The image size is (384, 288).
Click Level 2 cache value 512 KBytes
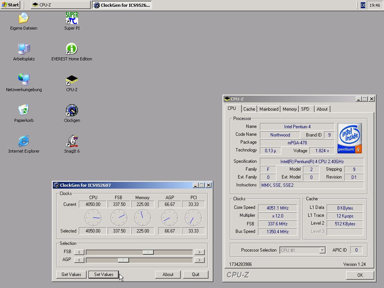(345, 223)
